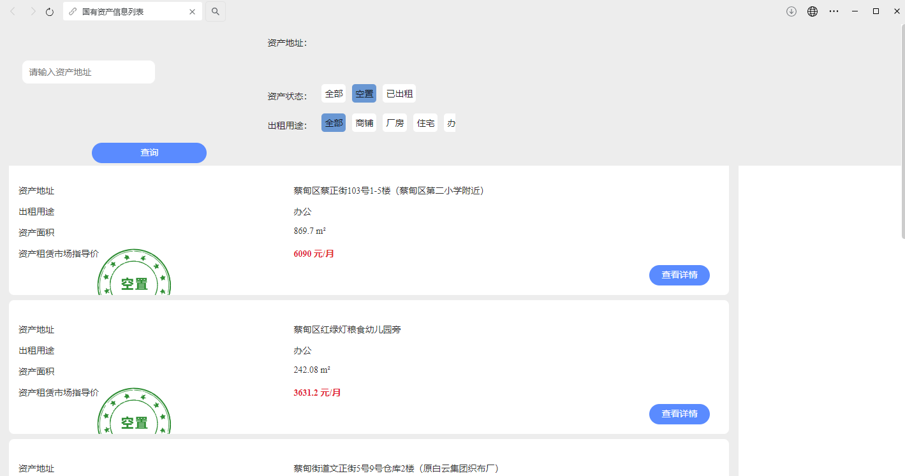Select the 已出租 status filter

click(x=399, y=94)
